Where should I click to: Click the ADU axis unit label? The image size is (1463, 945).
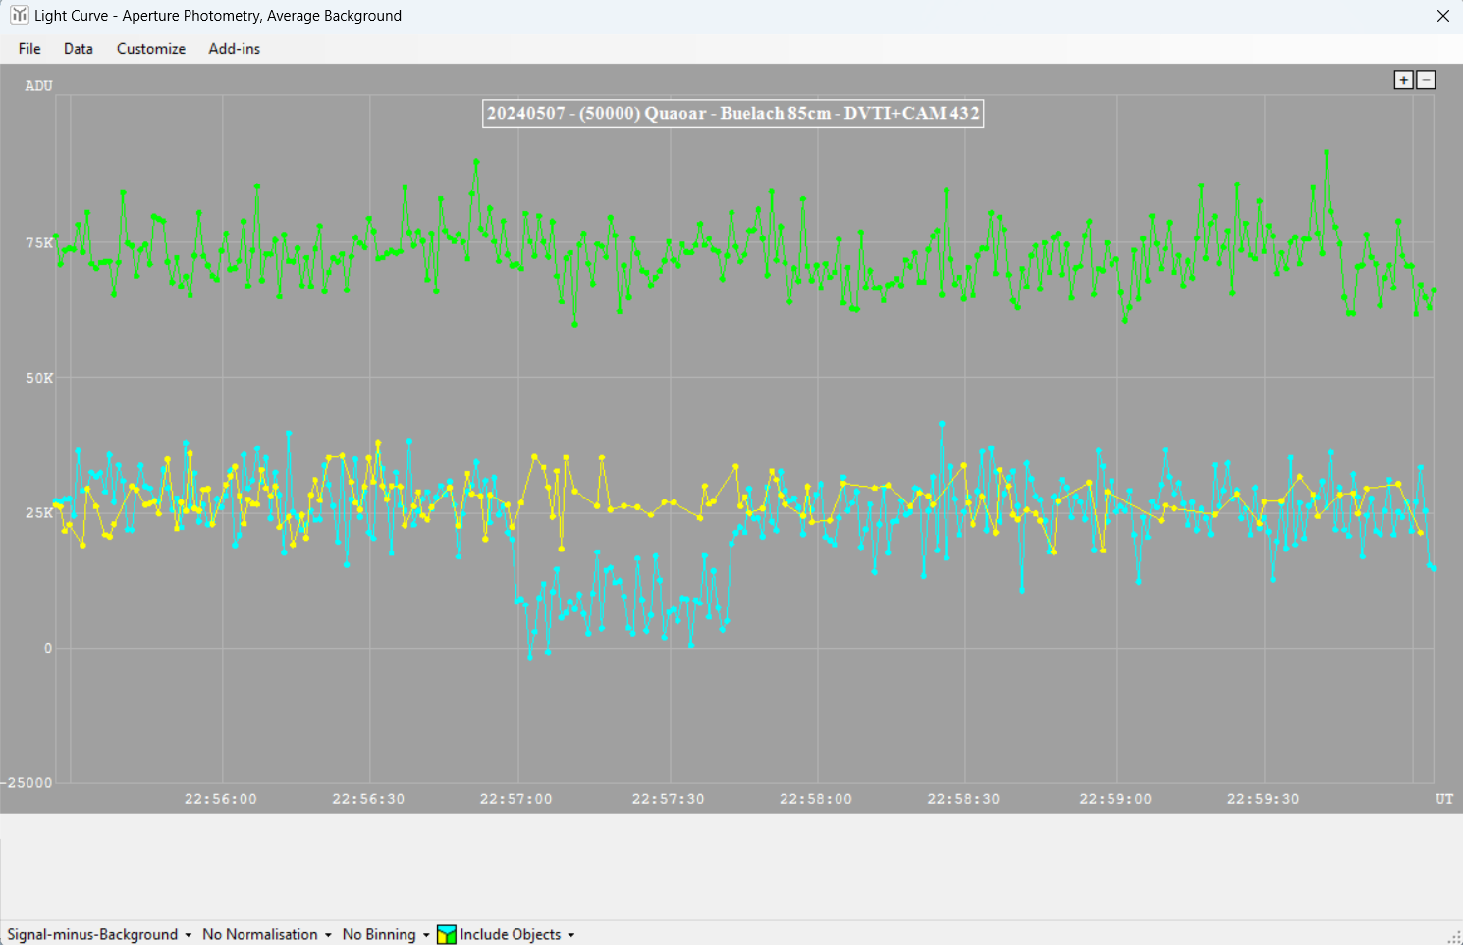pos(39,86)
